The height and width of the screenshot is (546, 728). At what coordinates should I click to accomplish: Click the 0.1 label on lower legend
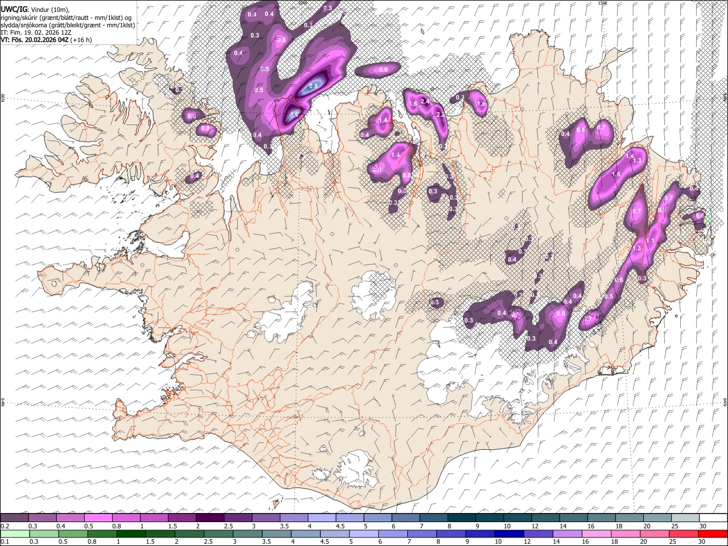[5, 542]
